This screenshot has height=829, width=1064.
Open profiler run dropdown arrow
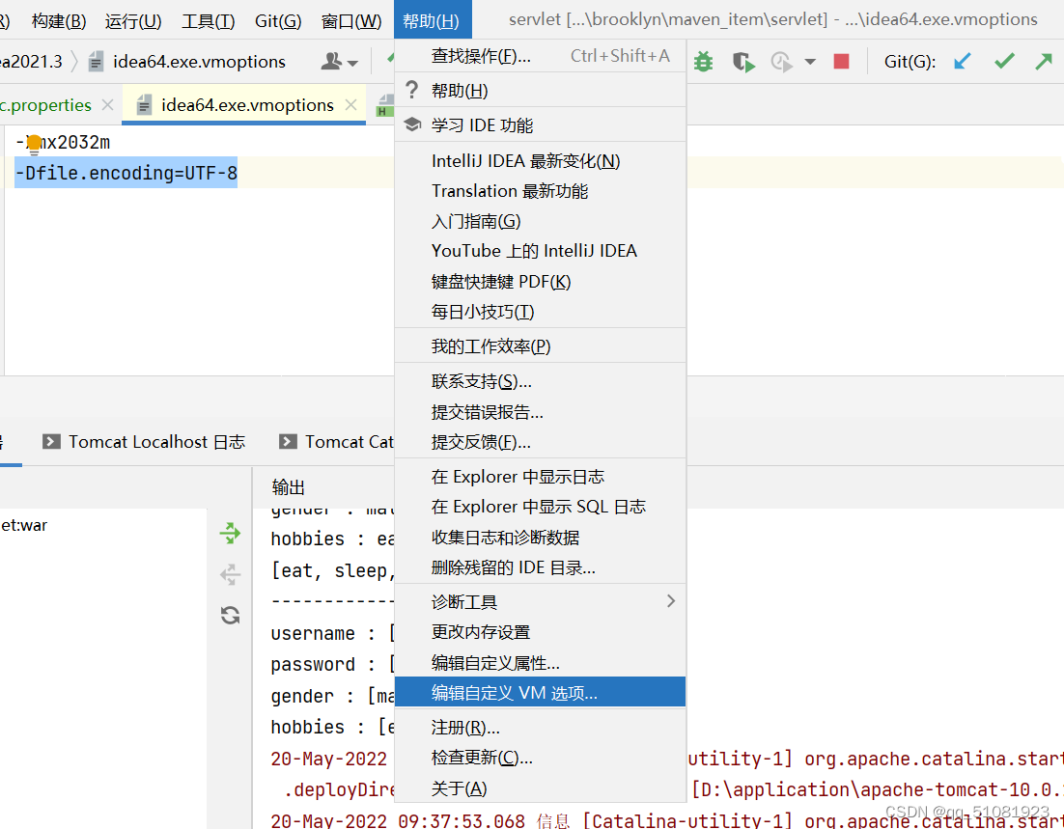809,62
